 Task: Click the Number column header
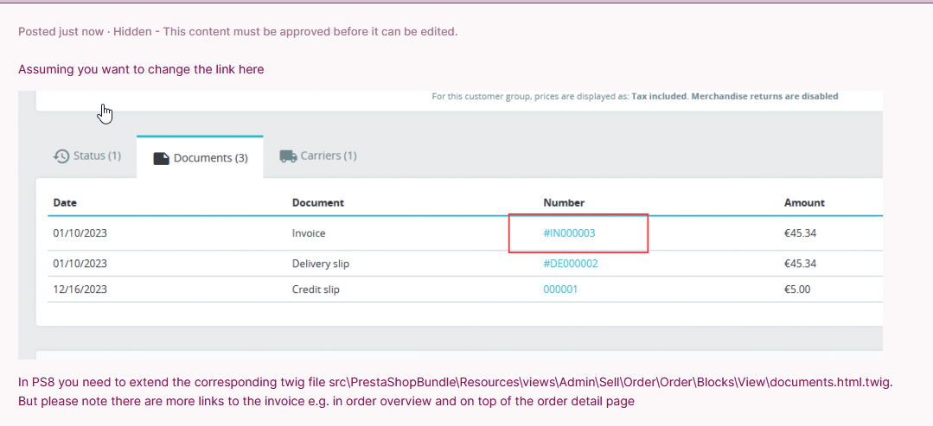pos(564,203)
